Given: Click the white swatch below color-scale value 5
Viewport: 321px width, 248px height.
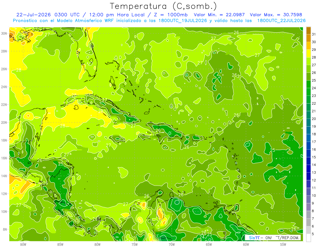Looking at the screenshot, I should coord(308,238).
